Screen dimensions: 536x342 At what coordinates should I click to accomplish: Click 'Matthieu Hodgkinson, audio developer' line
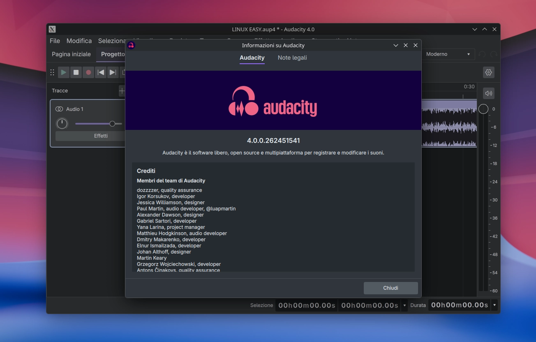click(x=182, y=233)
